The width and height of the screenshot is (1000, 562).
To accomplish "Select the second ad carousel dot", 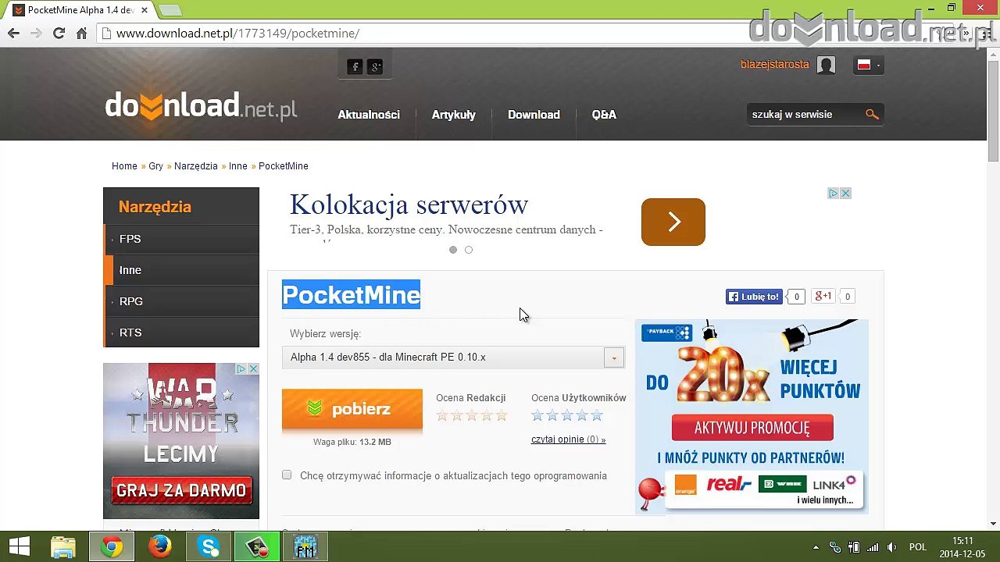I will pyautogui.click(x=469, y=250).
